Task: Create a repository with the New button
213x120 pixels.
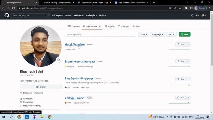Action: (x=185, y=34)
